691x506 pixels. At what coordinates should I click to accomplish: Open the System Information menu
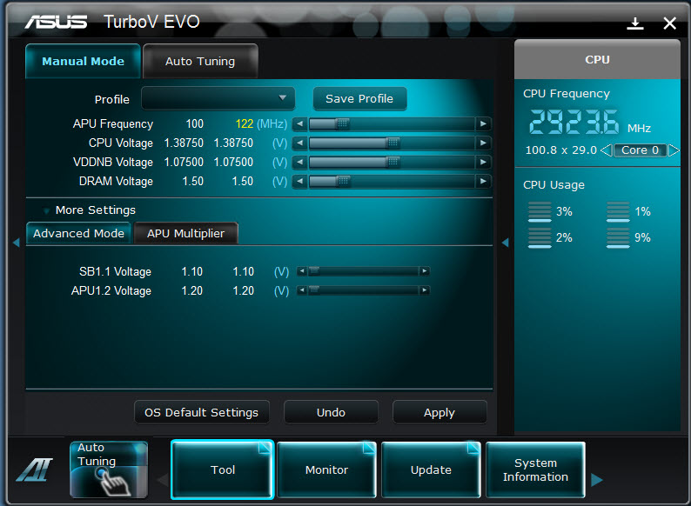(535, 469)
